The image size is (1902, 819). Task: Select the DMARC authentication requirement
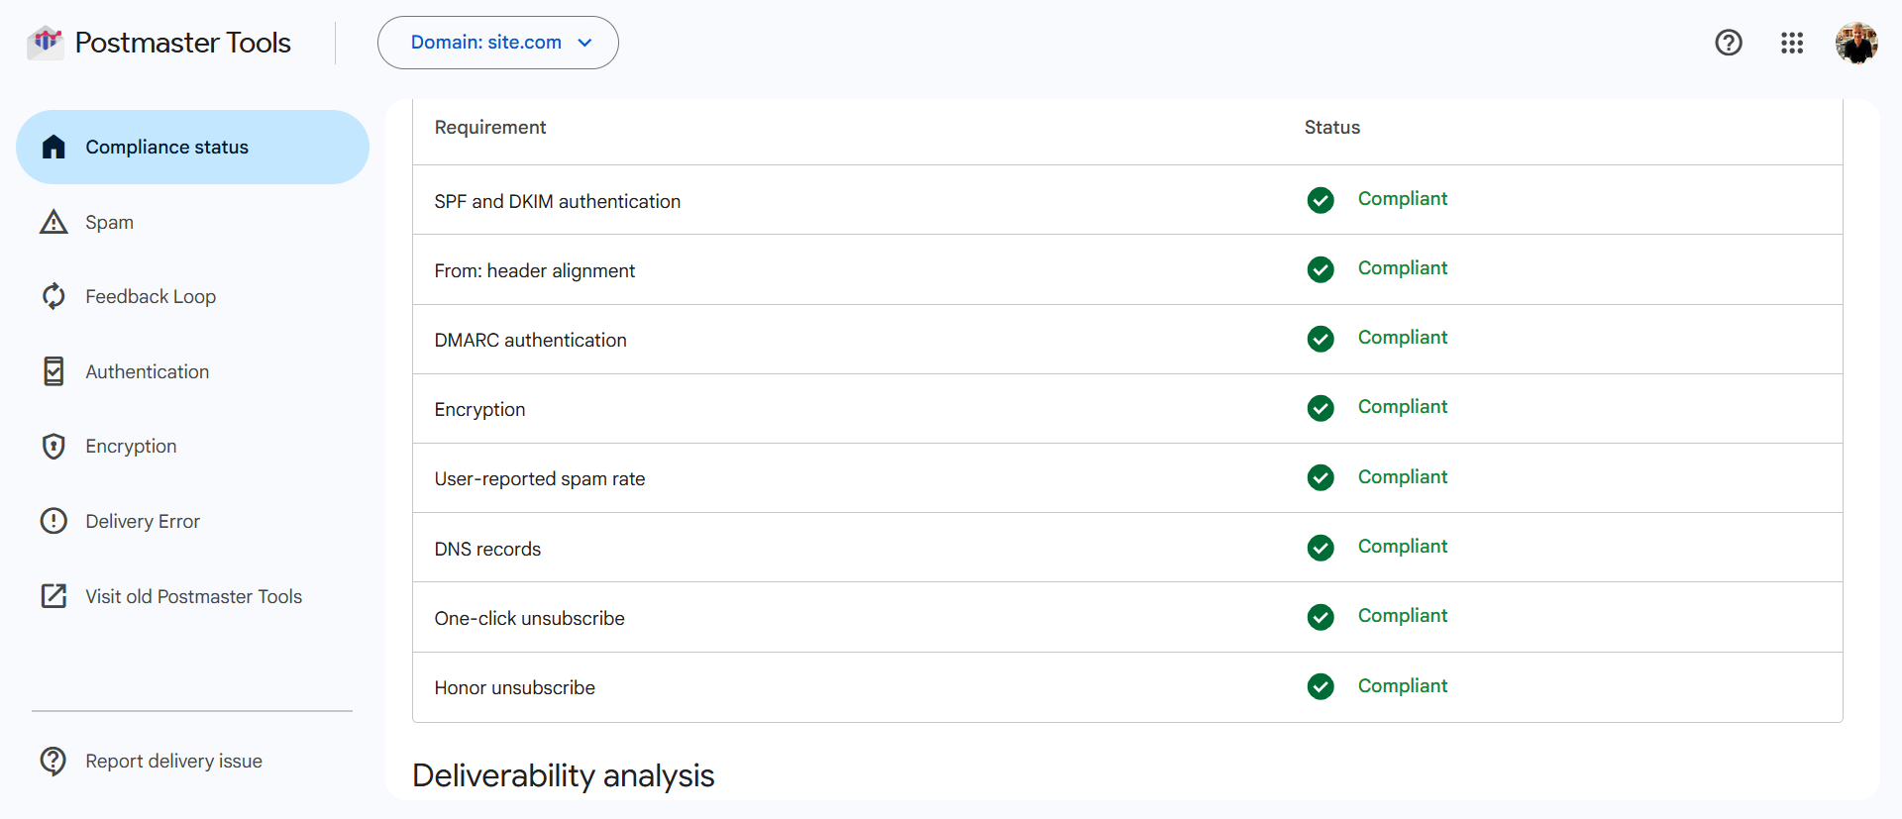pyautogui.click(x=1127, y=339)
